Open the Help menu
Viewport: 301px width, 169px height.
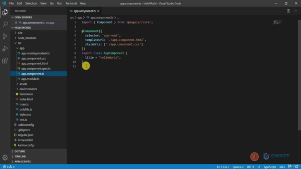tap(83, 3)
